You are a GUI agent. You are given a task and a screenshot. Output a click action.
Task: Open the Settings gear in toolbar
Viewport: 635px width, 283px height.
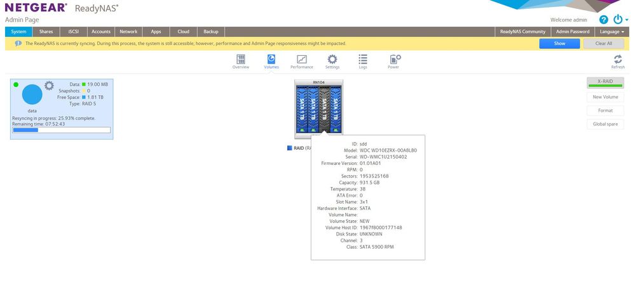332,60
